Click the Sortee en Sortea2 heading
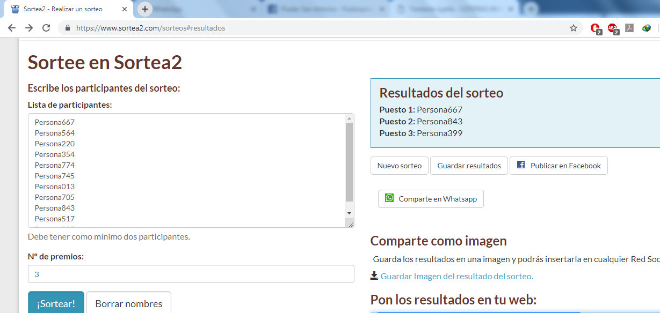The width and height of the screenshot is (660, 313). point(105,62)
